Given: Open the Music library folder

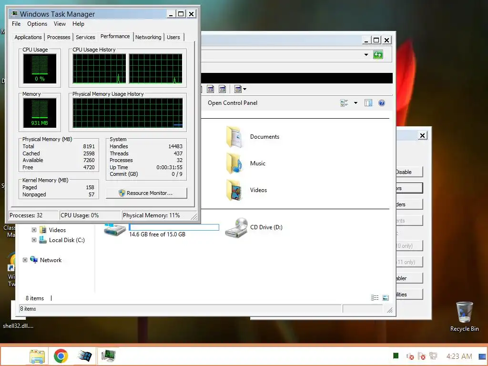Looking at the screenshot, I should (x=234, y=163).
